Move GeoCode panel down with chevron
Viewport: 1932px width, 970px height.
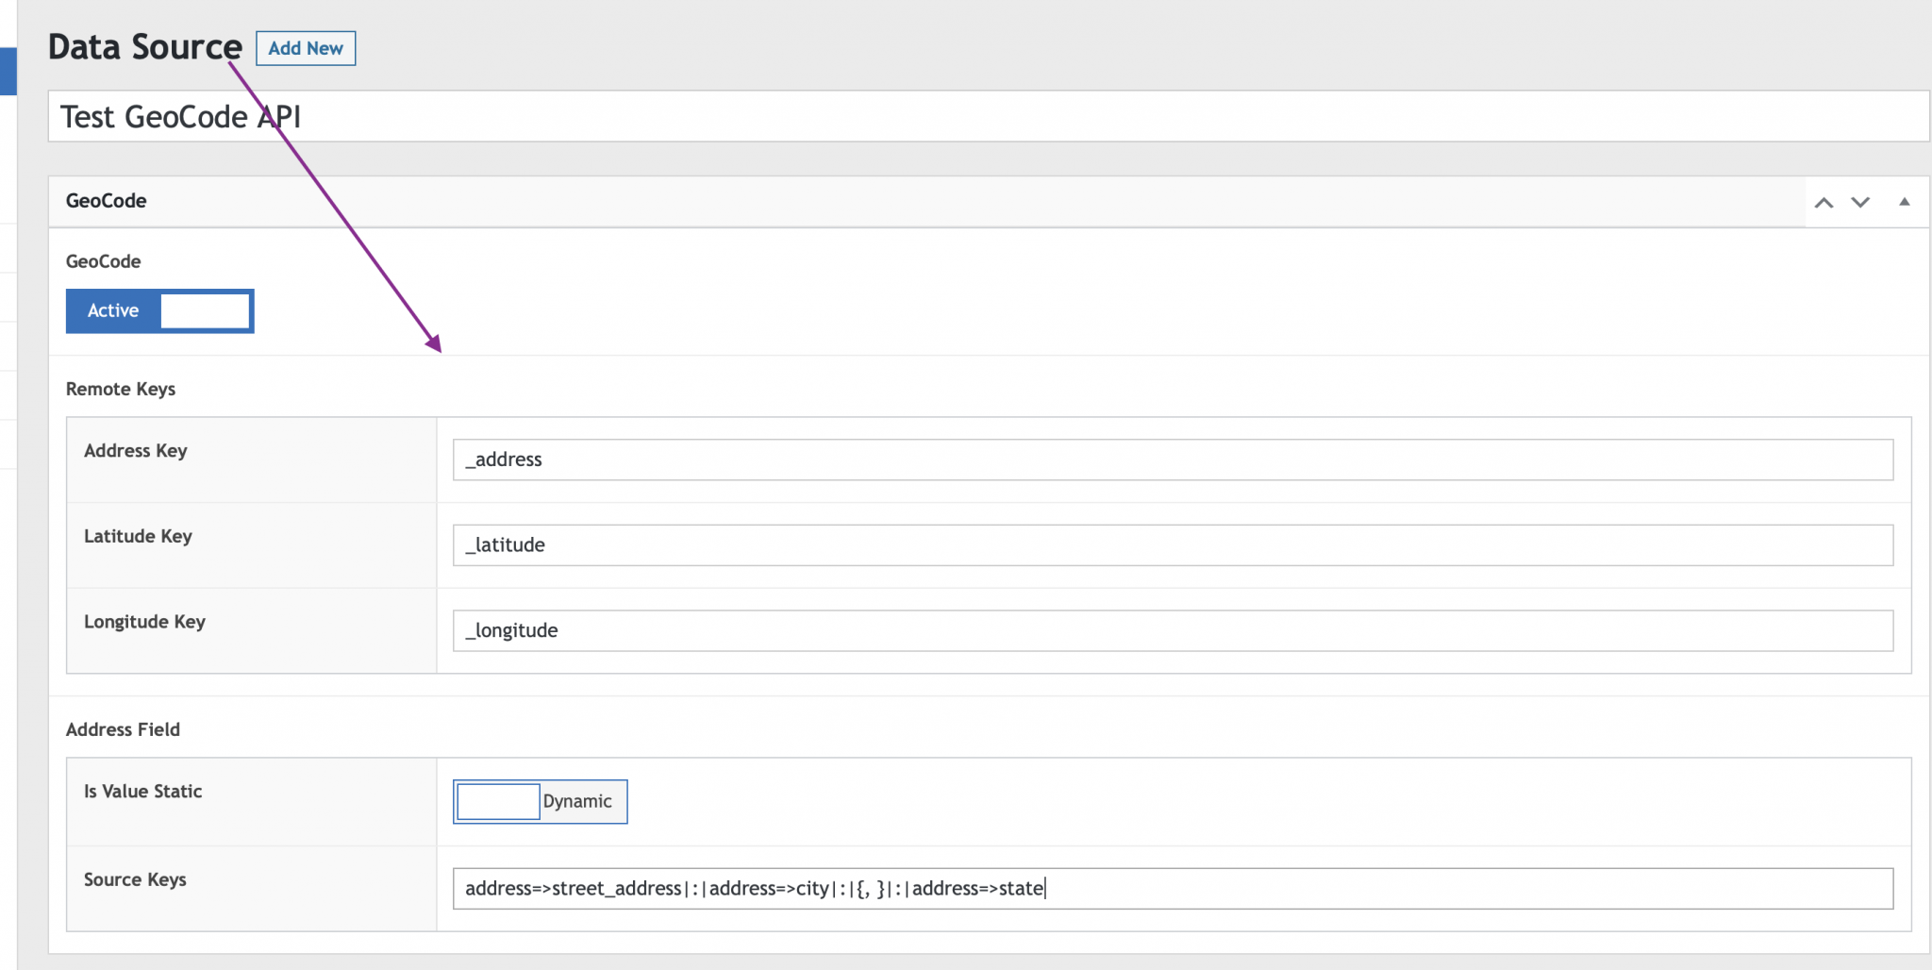1860,202
